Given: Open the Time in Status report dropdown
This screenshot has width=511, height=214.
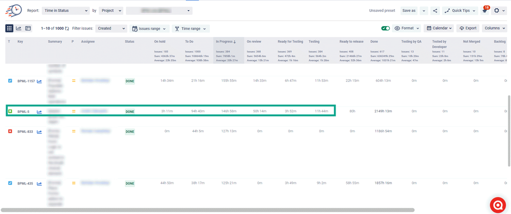Looking at the screenshot, I should pyautogui.click(x=65, y=11).
